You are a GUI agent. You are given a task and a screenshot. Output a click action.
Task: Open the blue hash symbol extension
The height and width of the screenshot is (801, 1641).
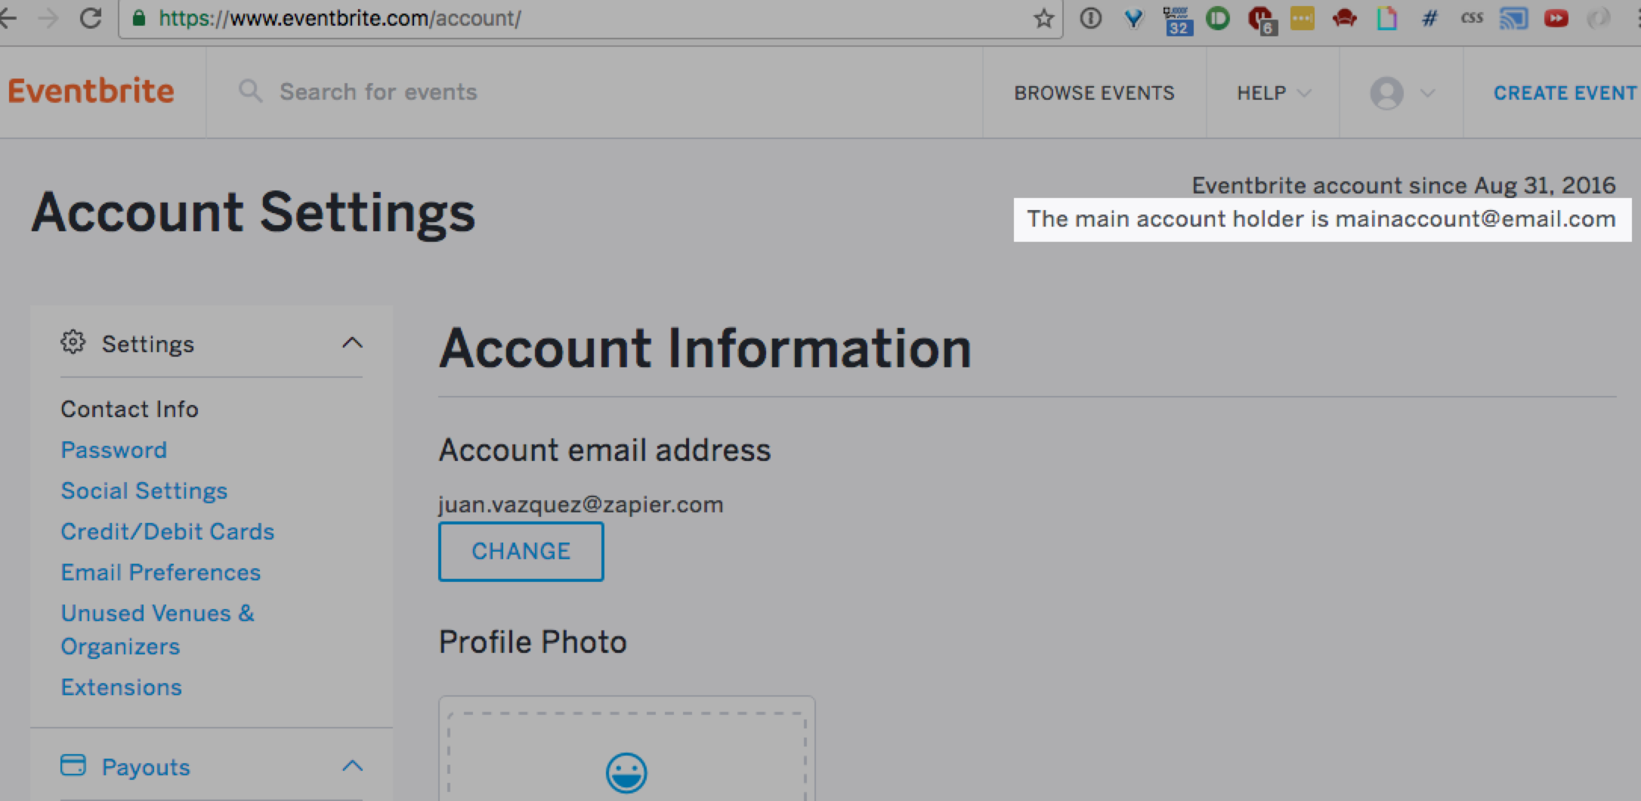tap(1429, 18)
